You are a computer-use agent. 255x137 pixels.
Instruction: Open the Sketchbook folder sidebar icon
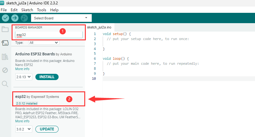[x=5, y=29]
